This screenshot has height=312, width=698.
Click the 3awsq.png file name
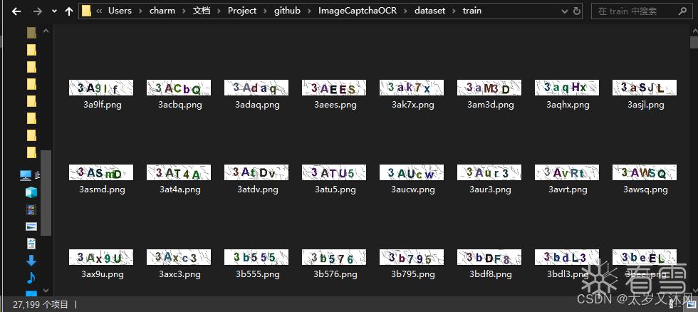[645, 189]
